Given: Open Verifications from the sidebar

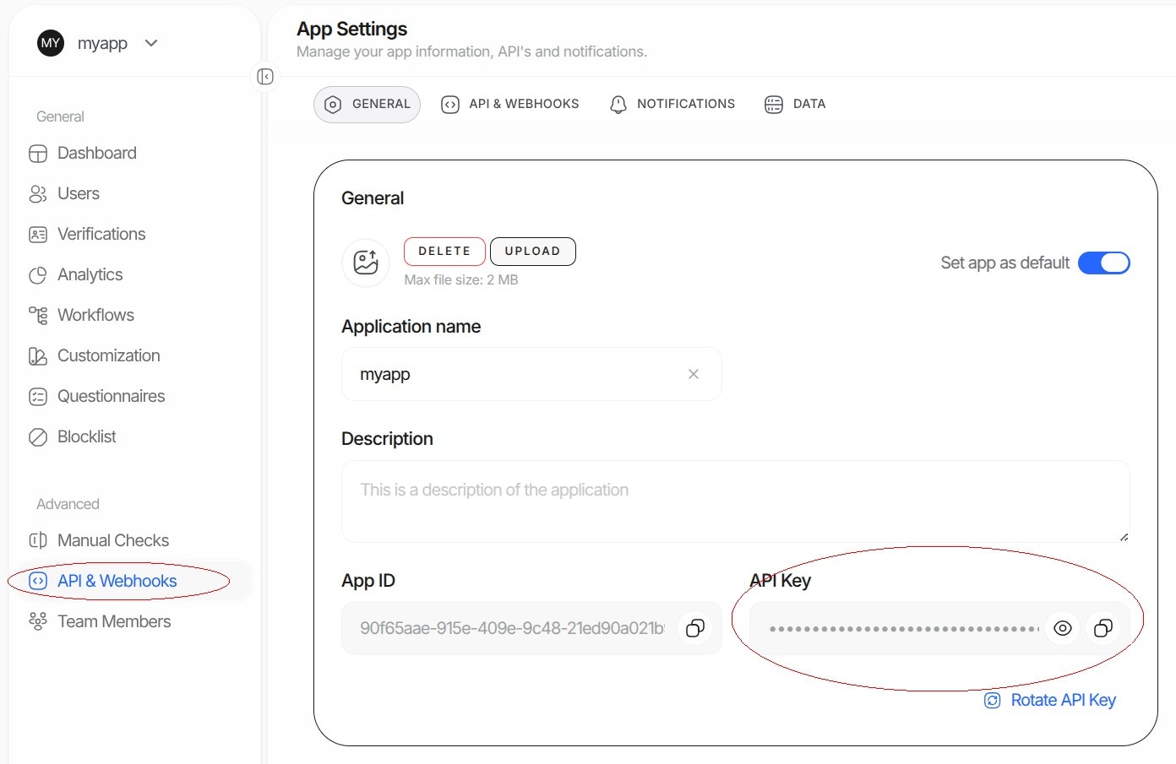Looking at the screenshot, I should click(x=38, y=234).
